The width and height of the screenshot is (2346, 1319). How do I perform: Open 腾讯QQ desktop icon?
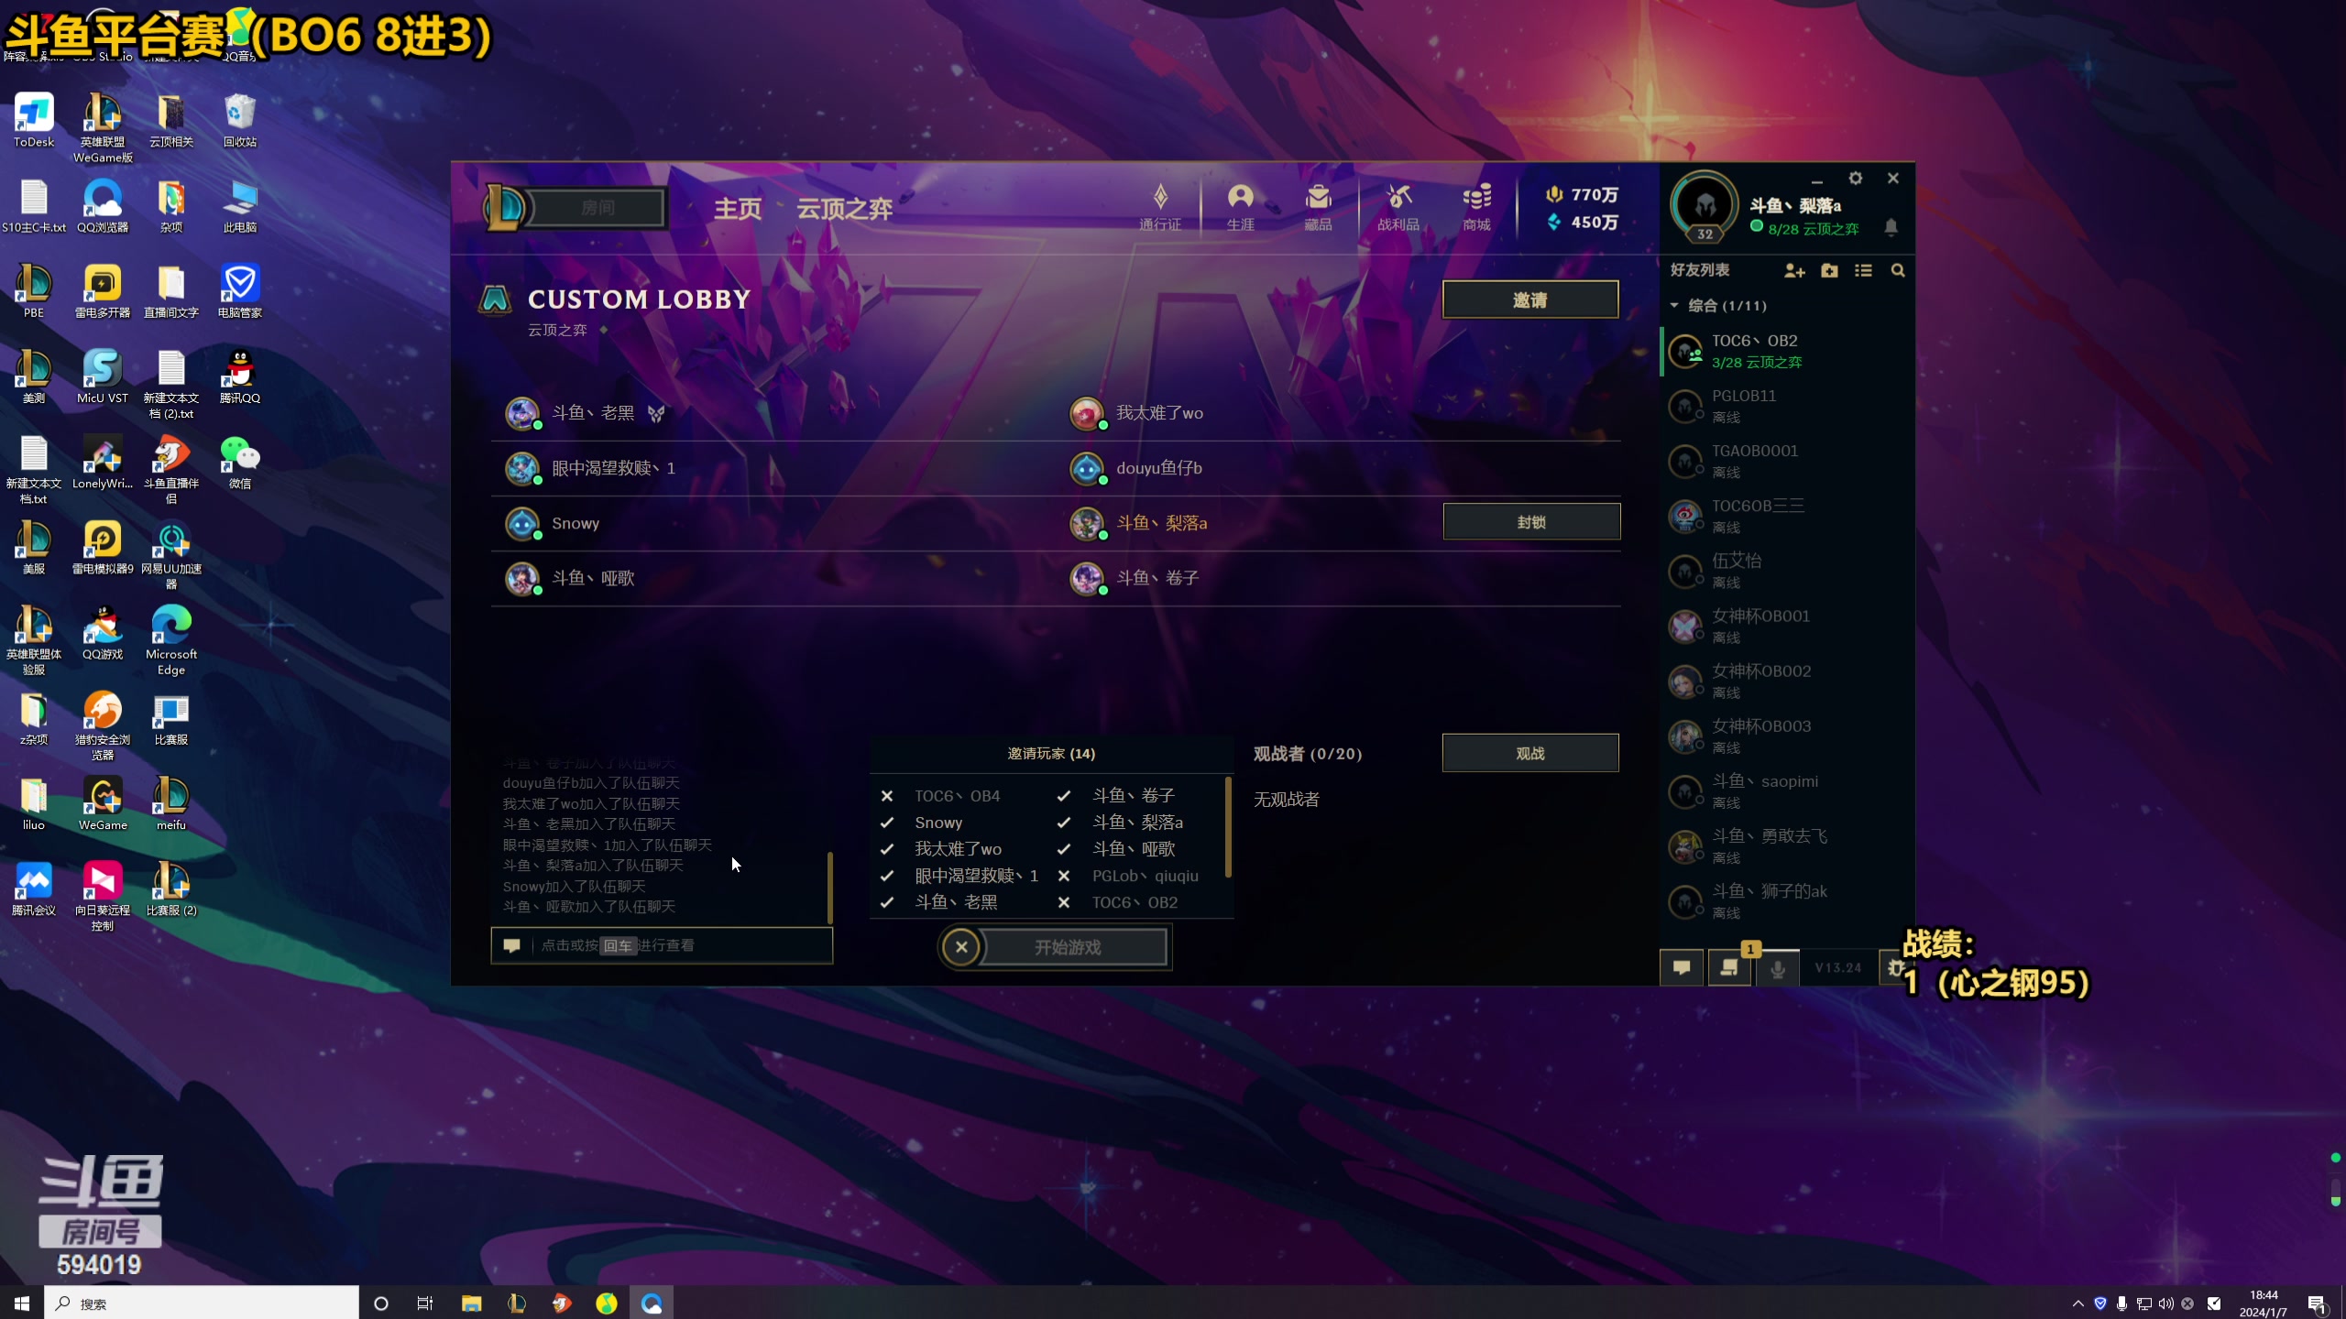point(240,376)
